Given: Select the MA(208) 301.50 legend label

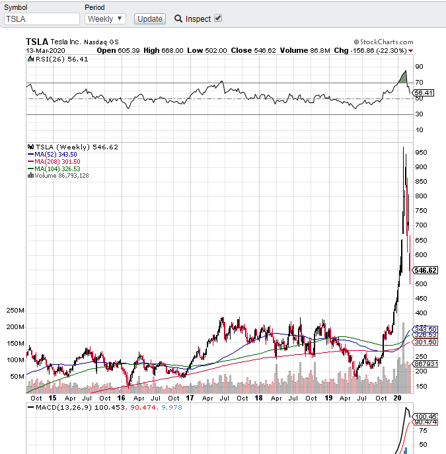Looking at the screenshot, I should click(x=57, y=161).
